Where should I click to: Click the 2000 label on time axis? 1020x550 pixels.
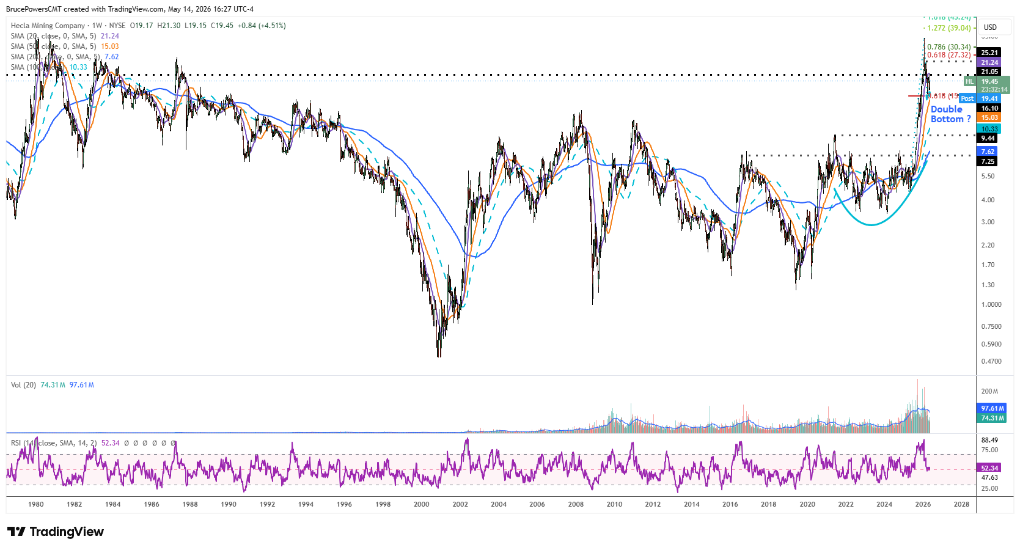pos(422,504)
